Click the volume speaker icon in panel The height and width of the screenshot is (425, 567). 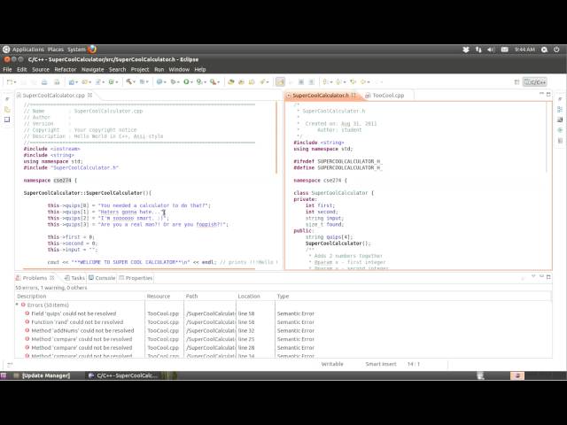pos(490,50)
